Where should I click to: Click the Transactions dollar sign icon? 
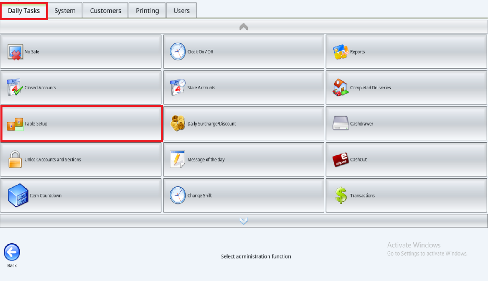tap(341, 195)
